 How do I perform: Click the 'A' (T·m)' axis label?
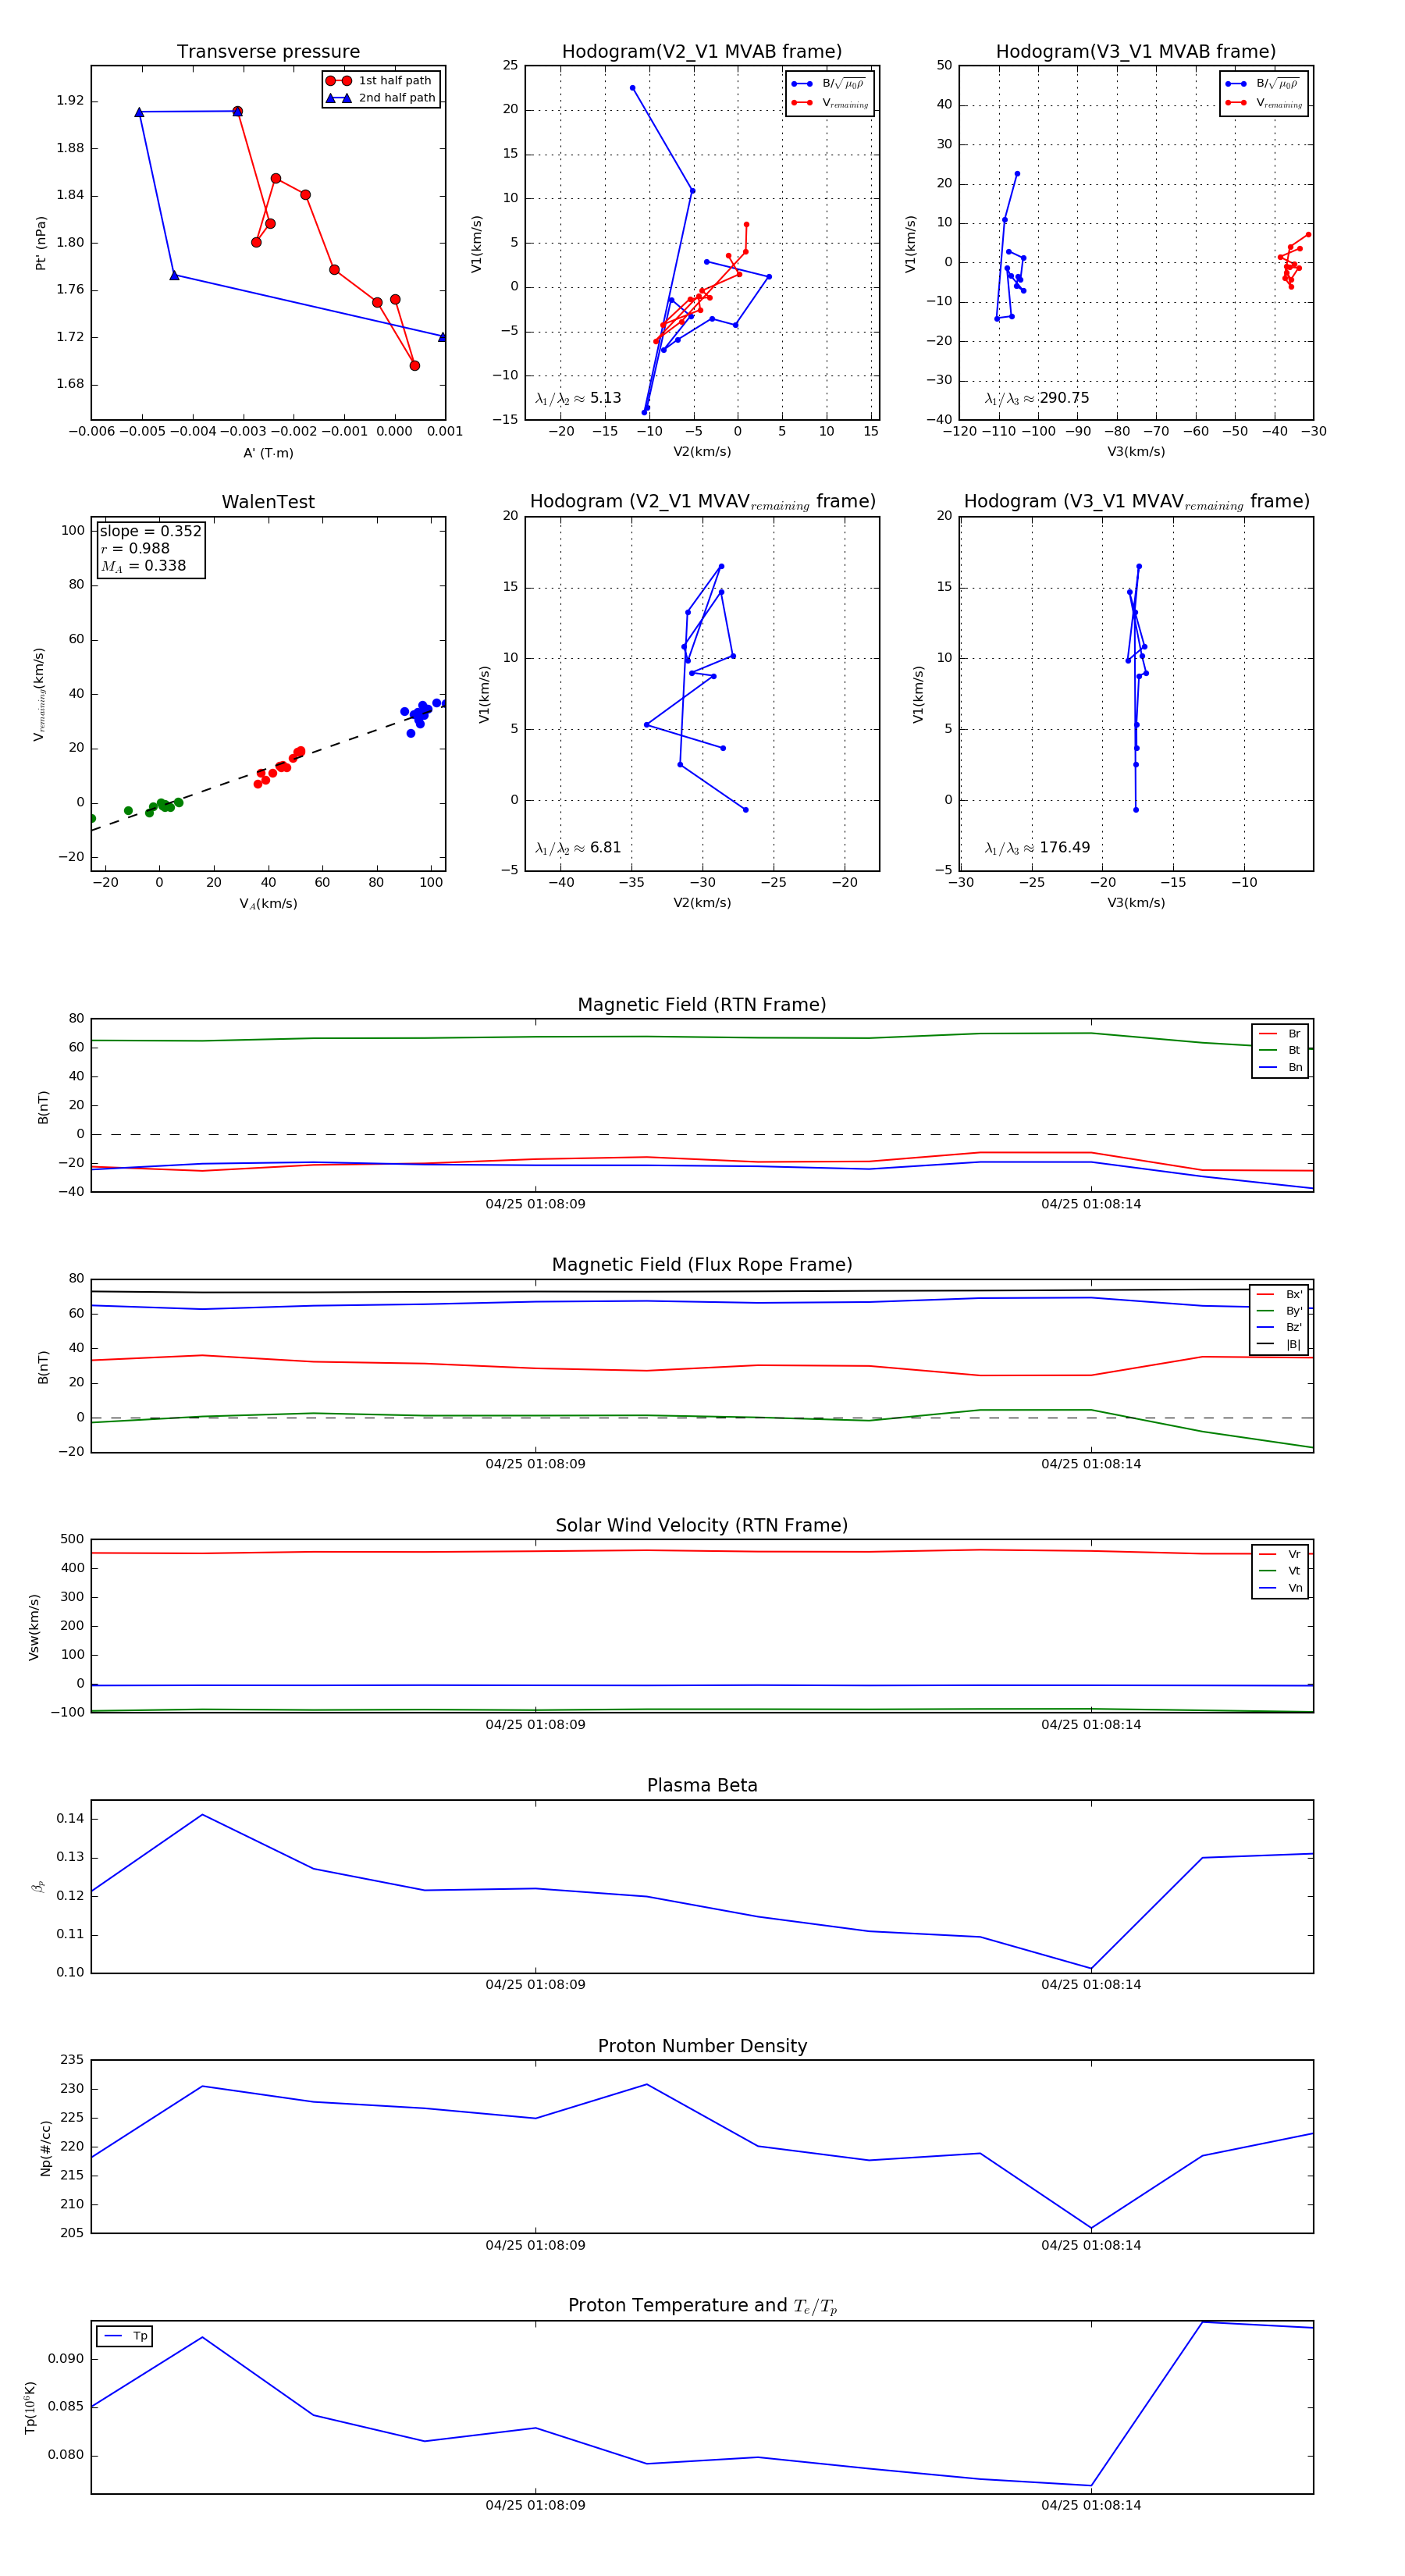click(268, 453)
